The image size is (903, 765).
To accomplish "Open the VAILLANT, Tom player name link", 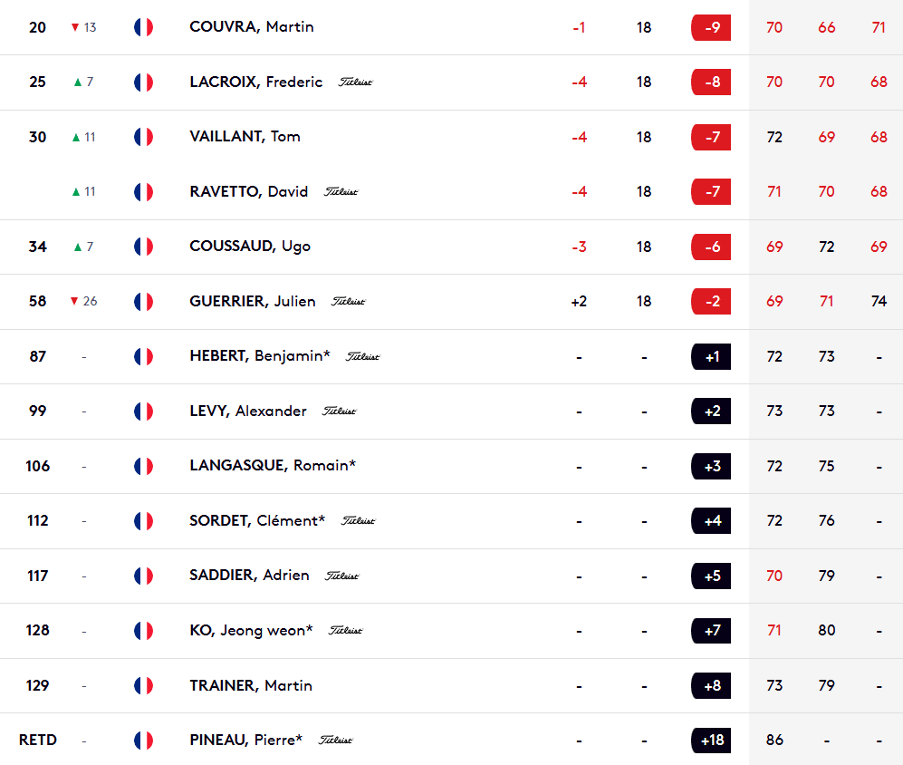I will click(x=245, y=137).
